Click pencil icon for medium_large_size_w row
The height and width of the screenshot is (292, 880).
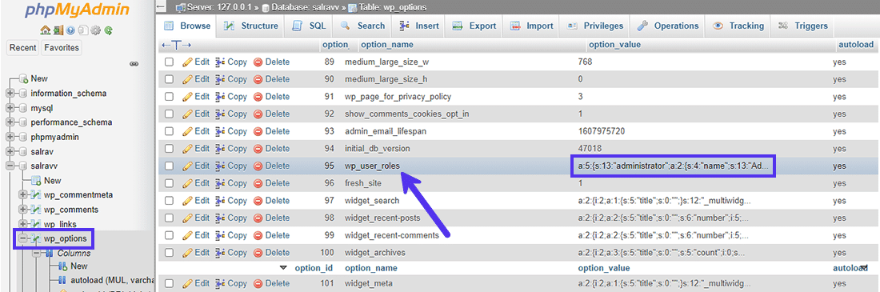[x=187, y=62]
